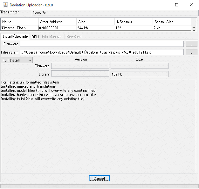Click log line 'Formatting un-formatted filesystem'

coord(30,82)
